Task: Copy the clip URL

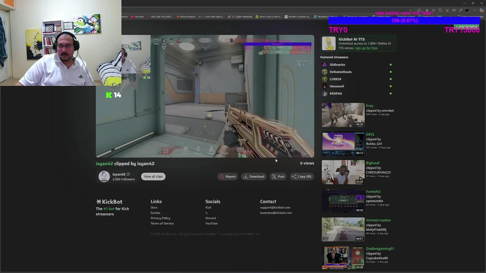Action: [x=302, y=176]
